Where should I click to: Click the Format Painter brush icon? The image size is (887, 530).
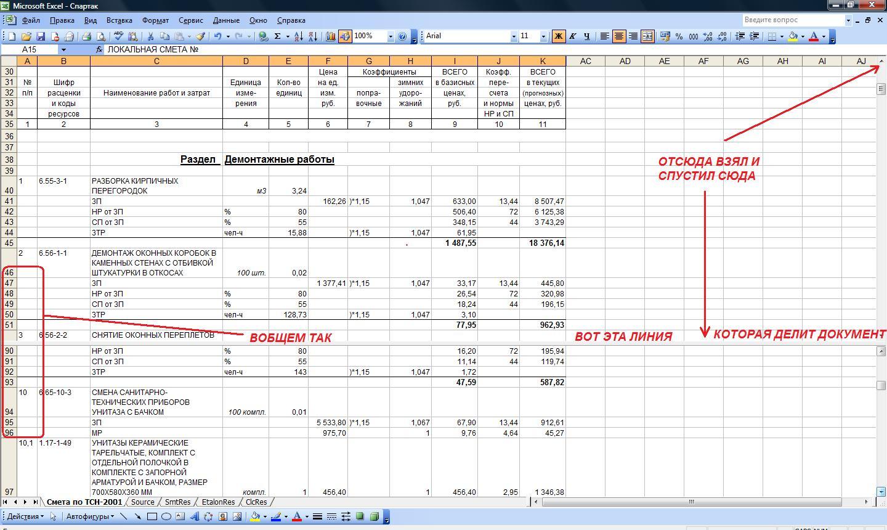(x=200, y=36)
